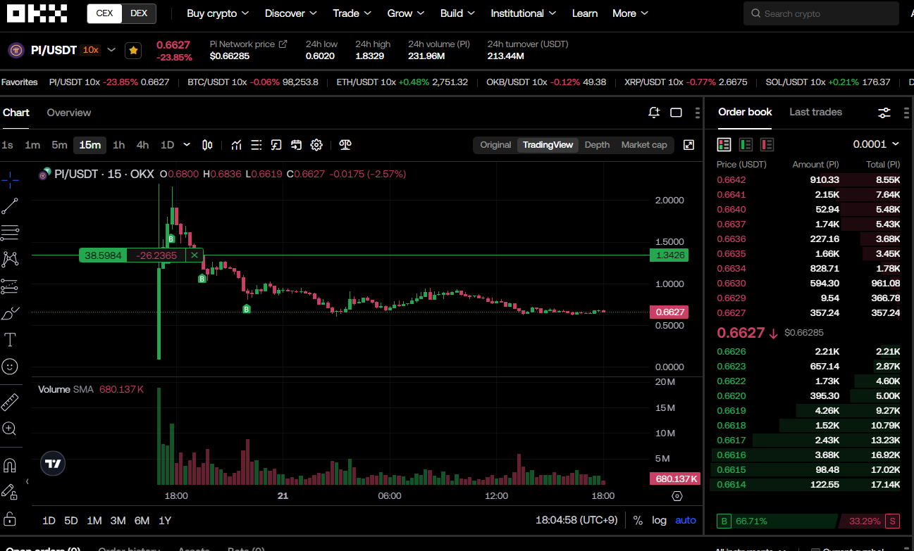The width and height of the screenshot is (914, 551).
Task: Select the text annotation tool
Action: (10, 340)
